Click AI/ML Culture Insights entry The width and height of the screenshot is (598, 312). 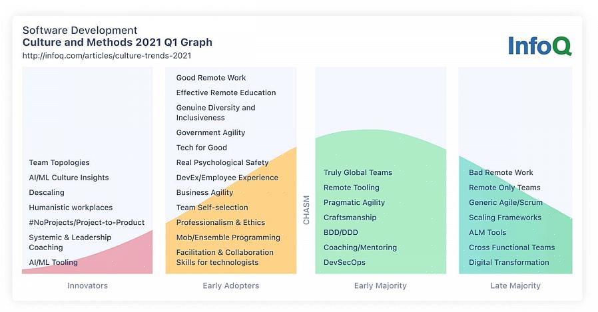(69, 178)
